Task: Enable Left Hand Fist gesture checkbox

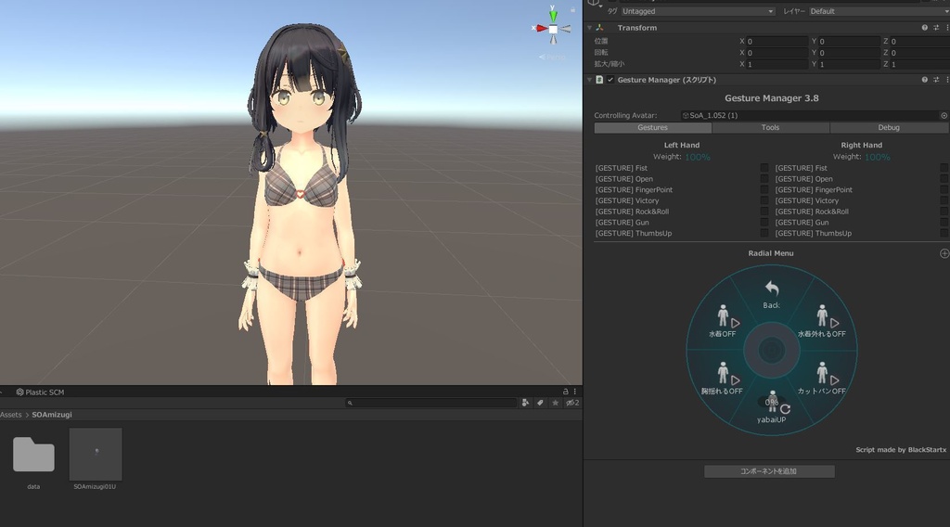Action: [764, 168]
